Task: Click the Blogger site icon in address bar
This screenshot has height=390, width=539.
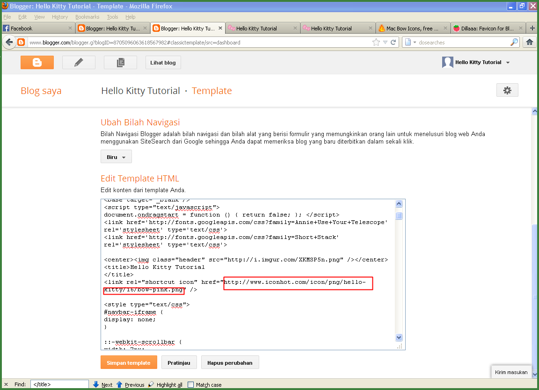Action: [x=22, y=42]
